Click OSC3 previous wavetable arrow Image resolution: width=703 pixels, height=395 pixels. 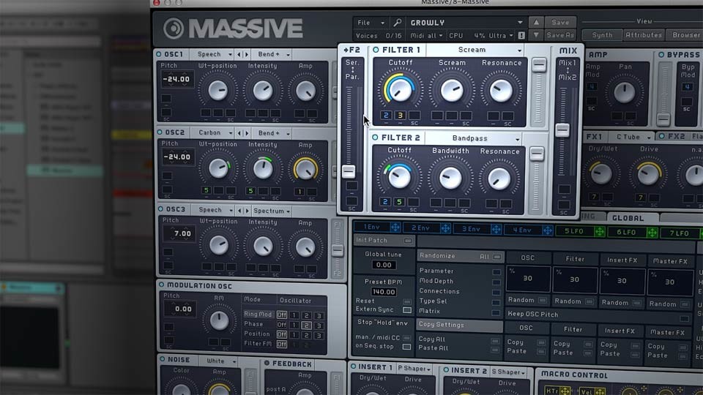239,211
